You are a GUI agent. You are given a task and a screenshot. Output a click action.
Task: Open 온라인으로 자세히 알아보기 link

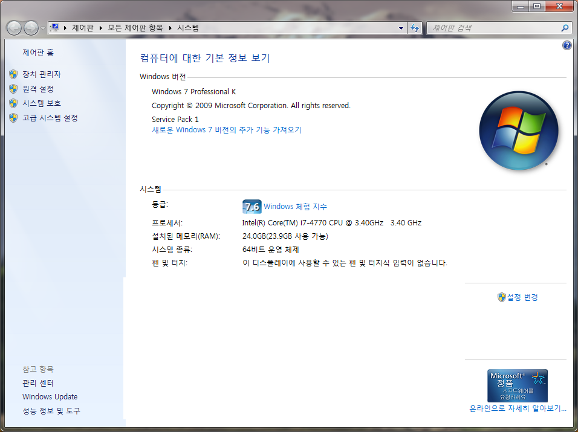click(x=518, y=408)
